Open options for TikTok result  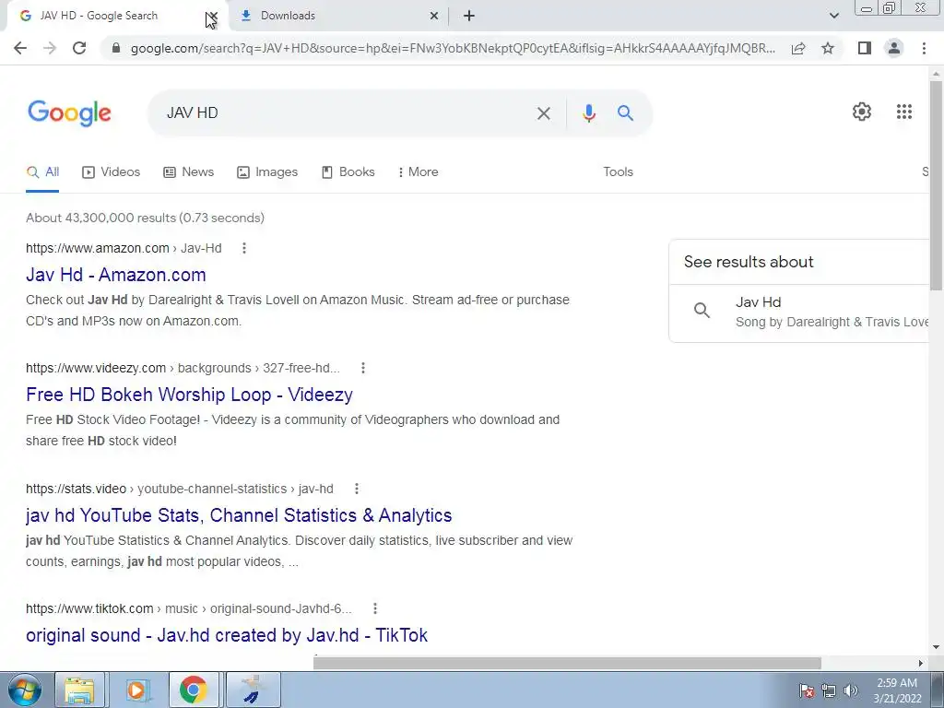click(375, 608)
